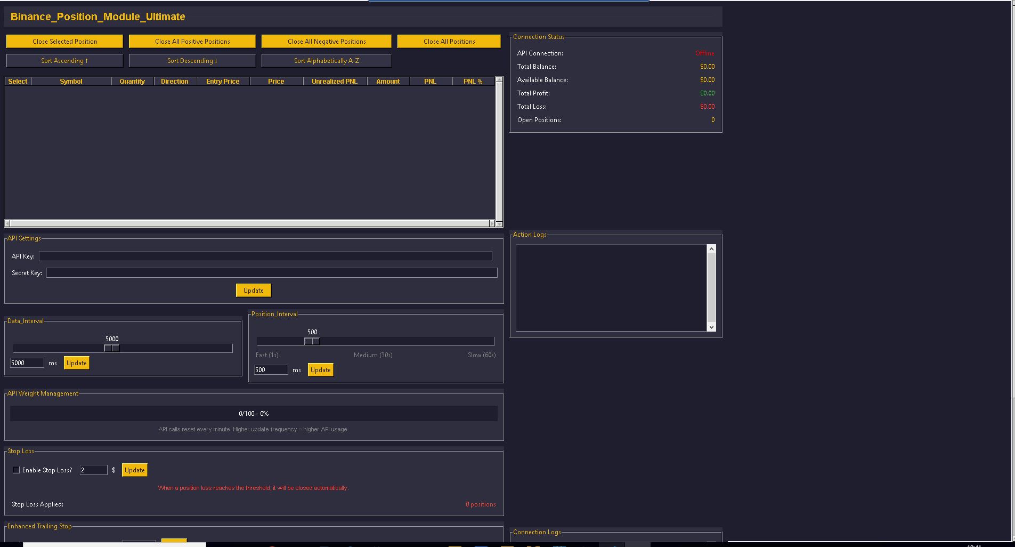
Task: Click the Entry Price column header
Action: (x=223, y=82)
